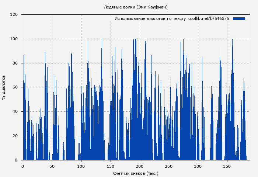Click the 50 tick on the x-axis

pos(52,166)
